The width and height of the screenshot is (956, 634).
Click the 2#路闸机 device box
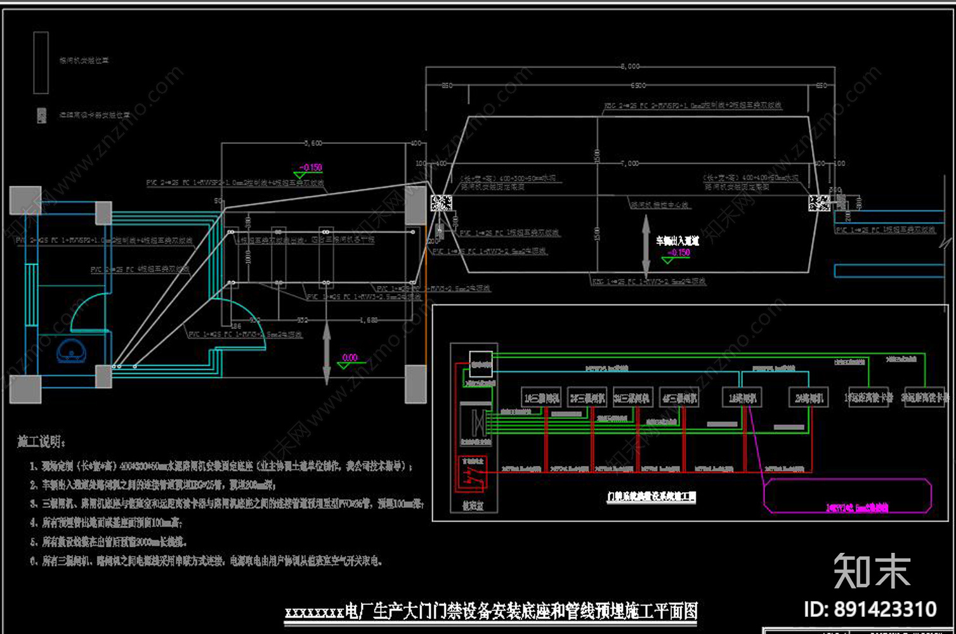(x=809, y=398)
